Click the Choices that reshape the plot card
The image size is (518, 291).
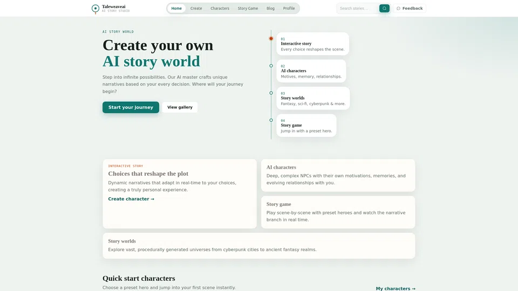point(180,193)
